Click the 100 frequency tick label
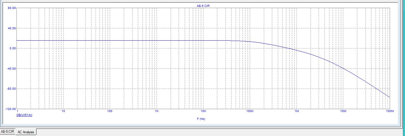The height and width of the screenshot is (136, 405). pos(110,111)
